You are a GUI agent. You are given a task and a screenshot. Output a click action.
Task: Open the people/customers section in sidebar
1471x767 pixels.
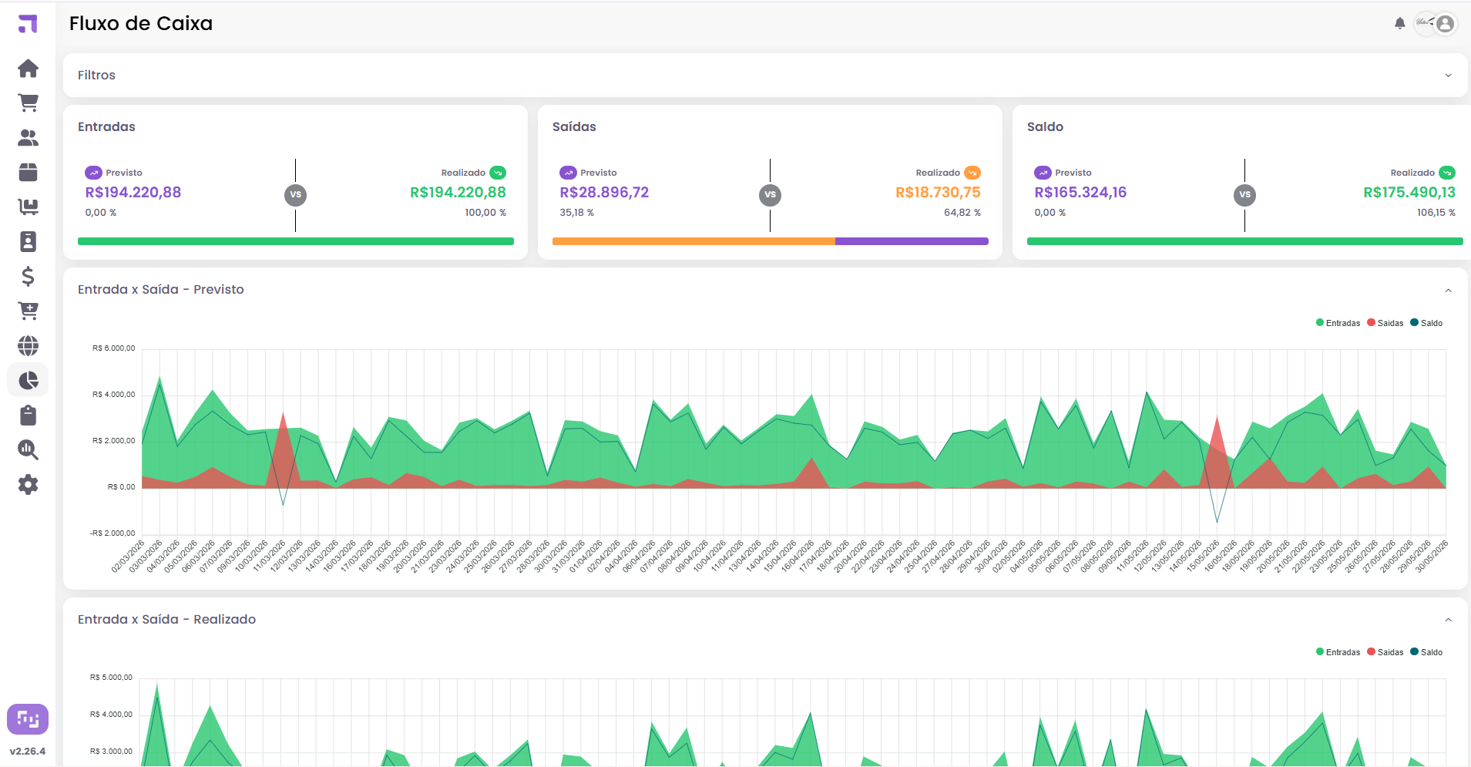click(x=28, y=138)
